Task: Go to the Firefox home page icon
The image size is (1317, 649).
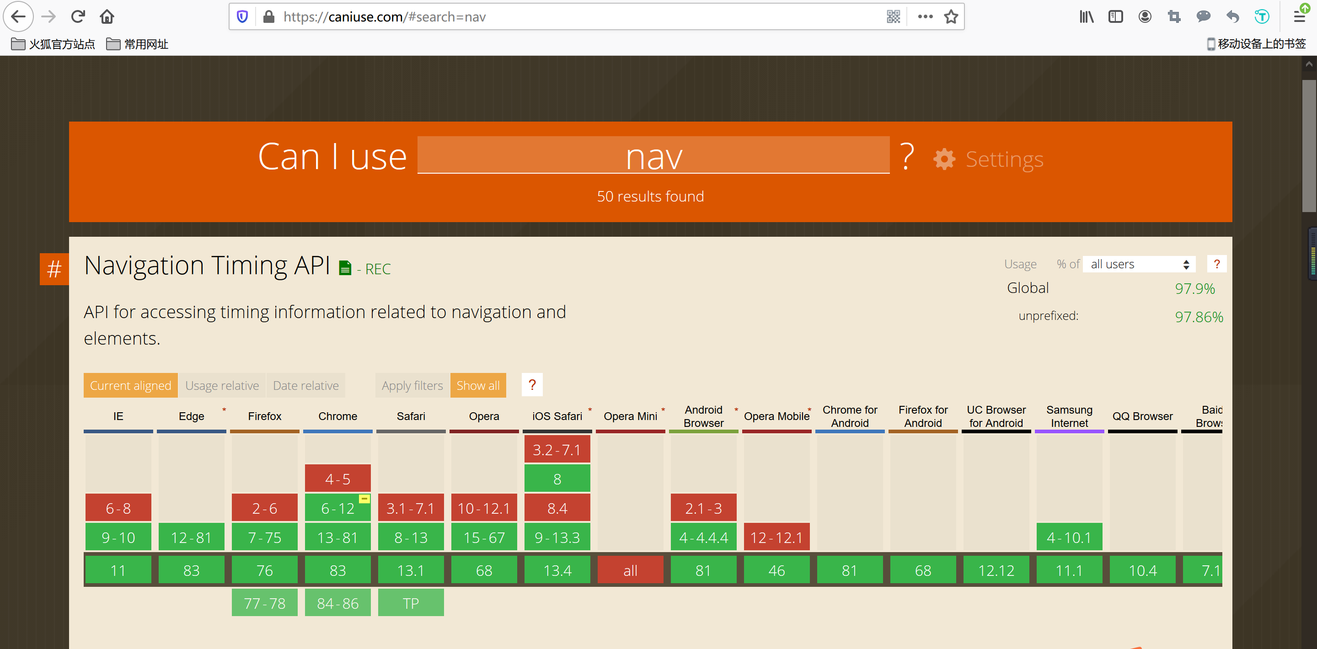Action: click(x=107, y=17)
